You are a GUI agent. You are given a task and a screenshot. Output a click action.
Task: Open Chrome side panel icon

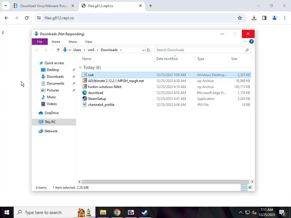[x=264, y=18]
